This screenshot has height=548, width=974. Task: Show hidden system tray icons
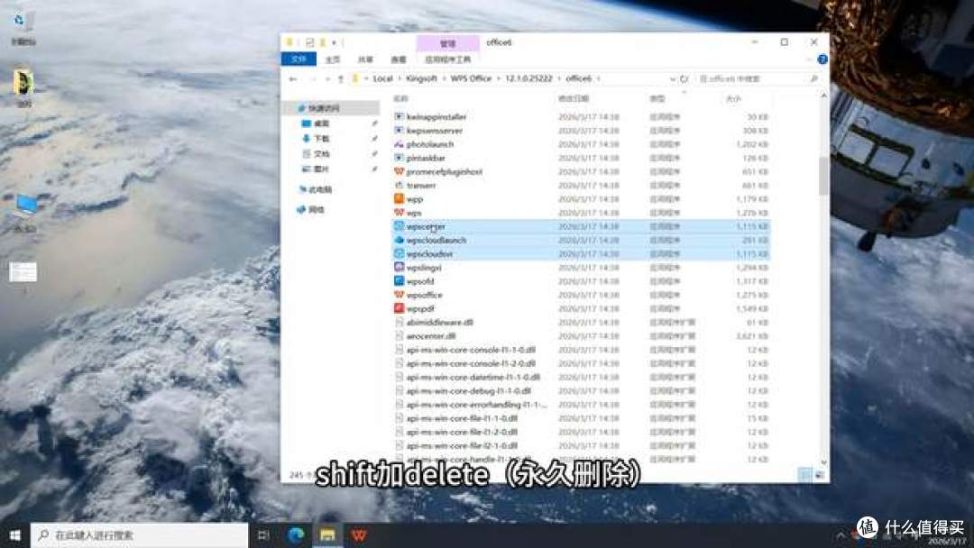tap(841, 535)
